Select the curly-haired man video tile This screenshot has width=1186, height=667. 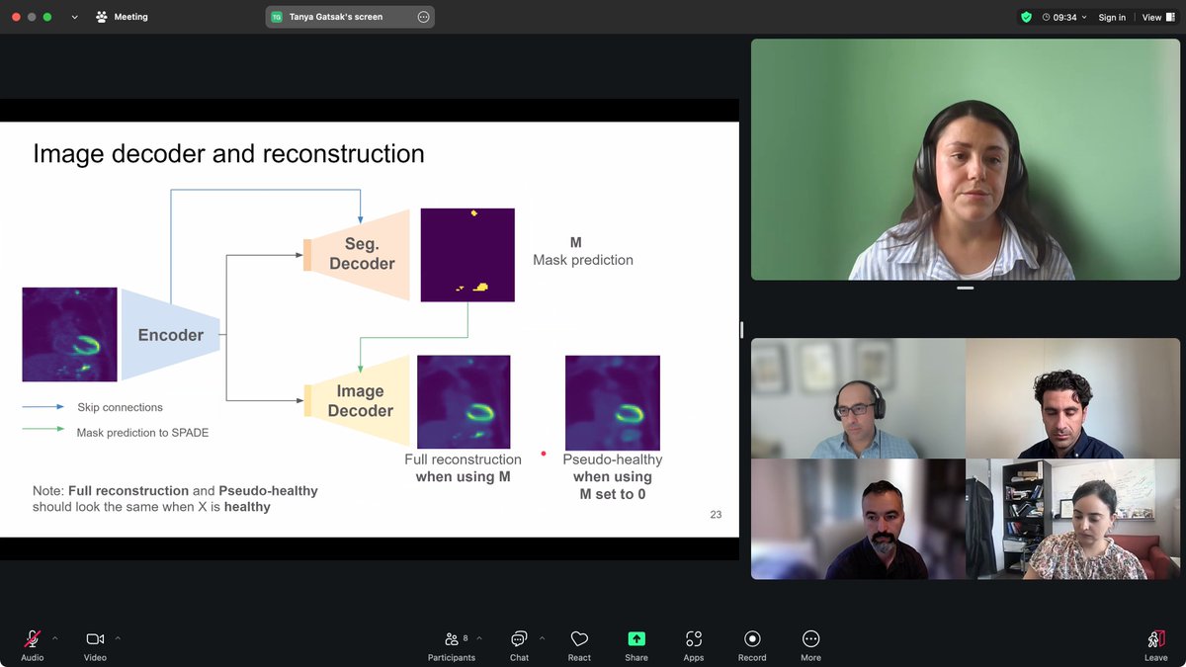click(x=1073, y=398)
